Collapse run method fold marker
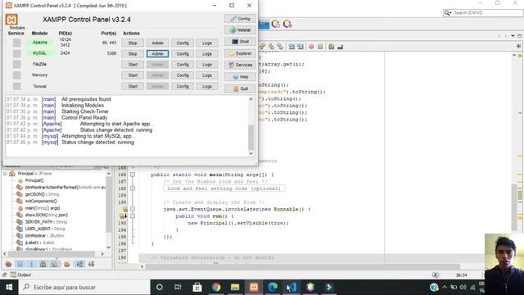The height and width of the screenshot is (295, 524). (x=133, y=216)
